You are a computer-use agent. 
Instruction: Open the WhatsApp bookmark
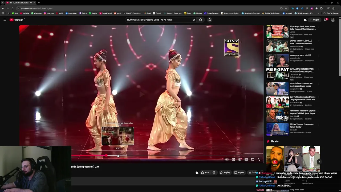click(x=36, y=13)
